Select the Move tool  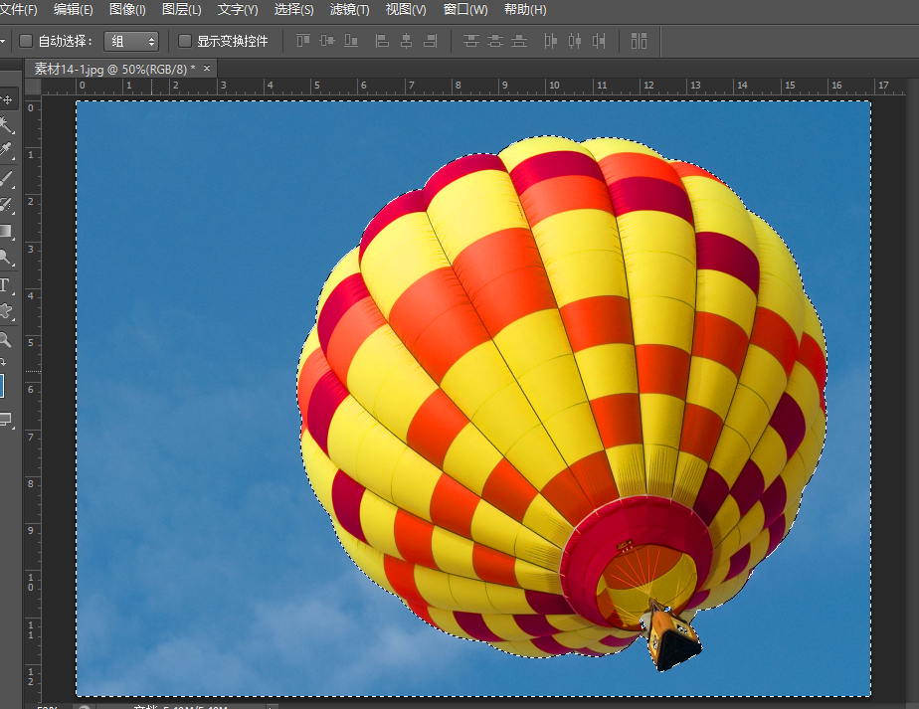coord(7,99)
